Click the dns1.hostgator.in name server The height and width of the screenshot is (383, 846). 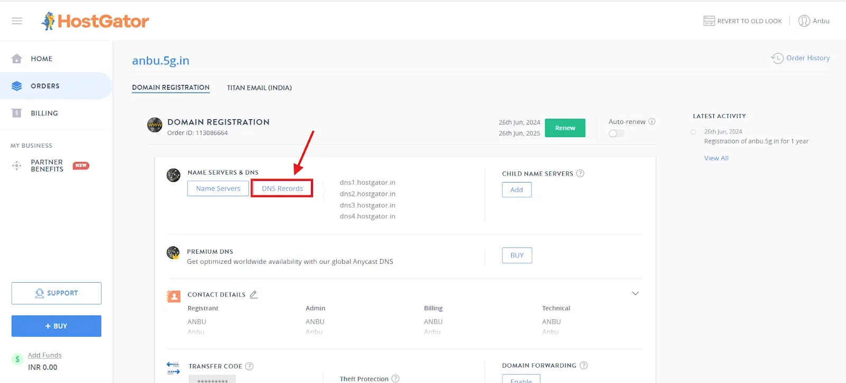367,183
